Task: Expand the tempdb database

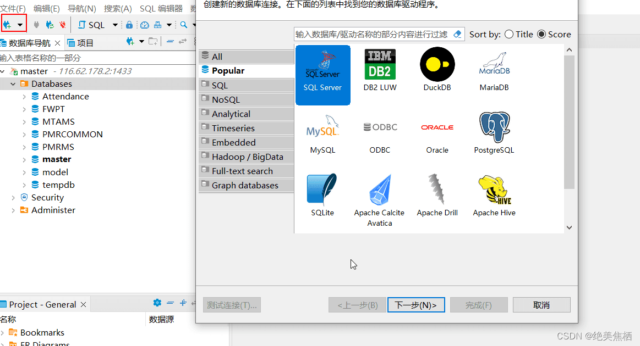Action: tap(24, 185)
